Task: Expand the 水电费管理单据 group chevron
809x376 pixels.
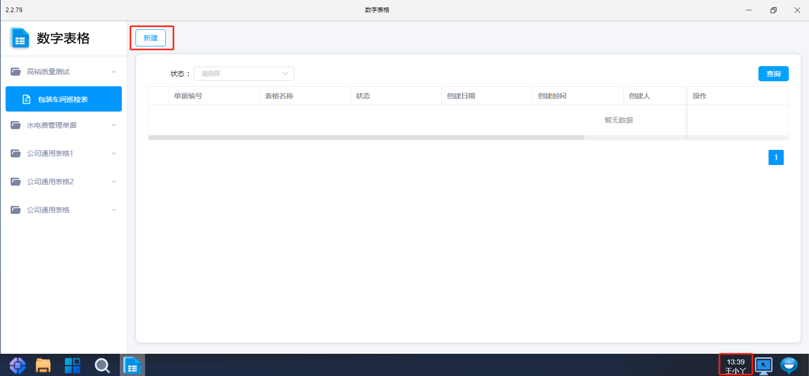Action: 114,125
